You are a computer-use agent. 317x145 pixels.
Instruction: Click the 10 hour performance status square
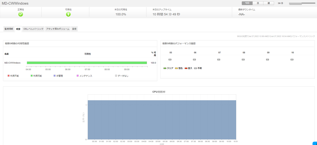[x=292, y=60]
